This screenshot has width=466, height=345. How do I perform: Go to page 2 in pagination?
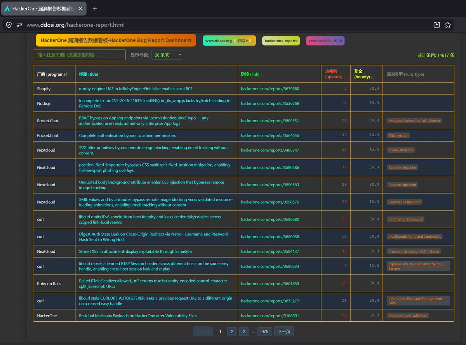(x=232, y=331)
